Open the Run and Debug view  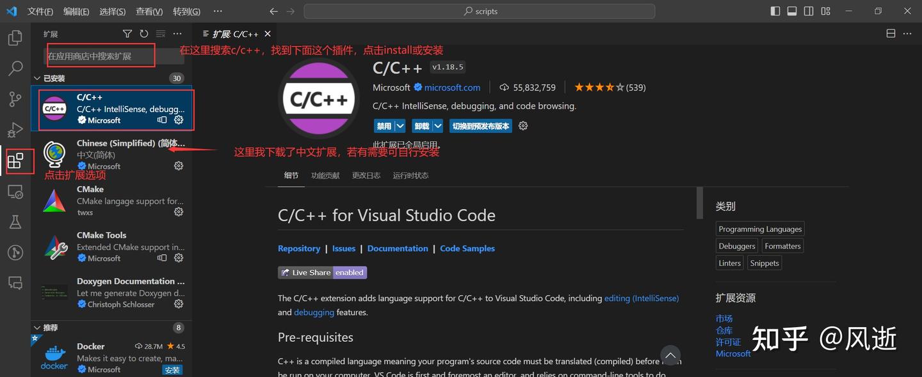coord(15,130)
